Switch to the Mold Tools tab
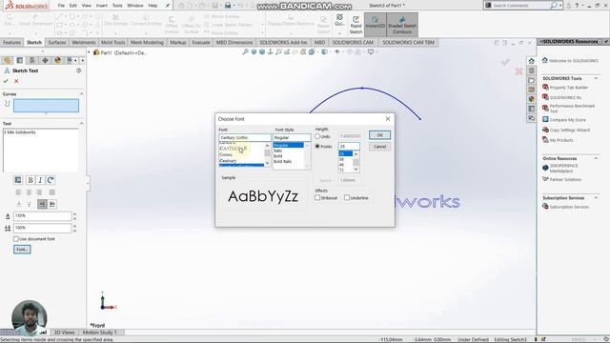The height and width of the screenshot is (343, 610). pos(112,42)
